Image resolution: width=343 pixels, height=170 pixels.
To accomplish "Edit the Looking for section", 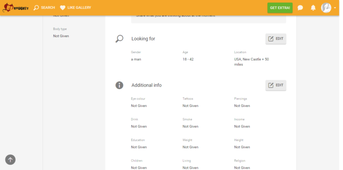I will [276, 39].
